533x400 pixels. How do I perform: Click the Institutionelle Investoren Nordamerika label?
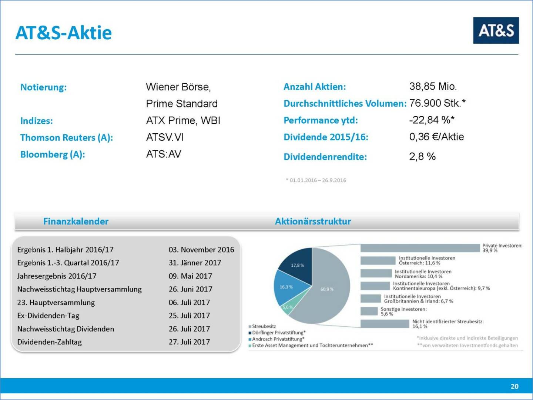click(x=423, y=274)
